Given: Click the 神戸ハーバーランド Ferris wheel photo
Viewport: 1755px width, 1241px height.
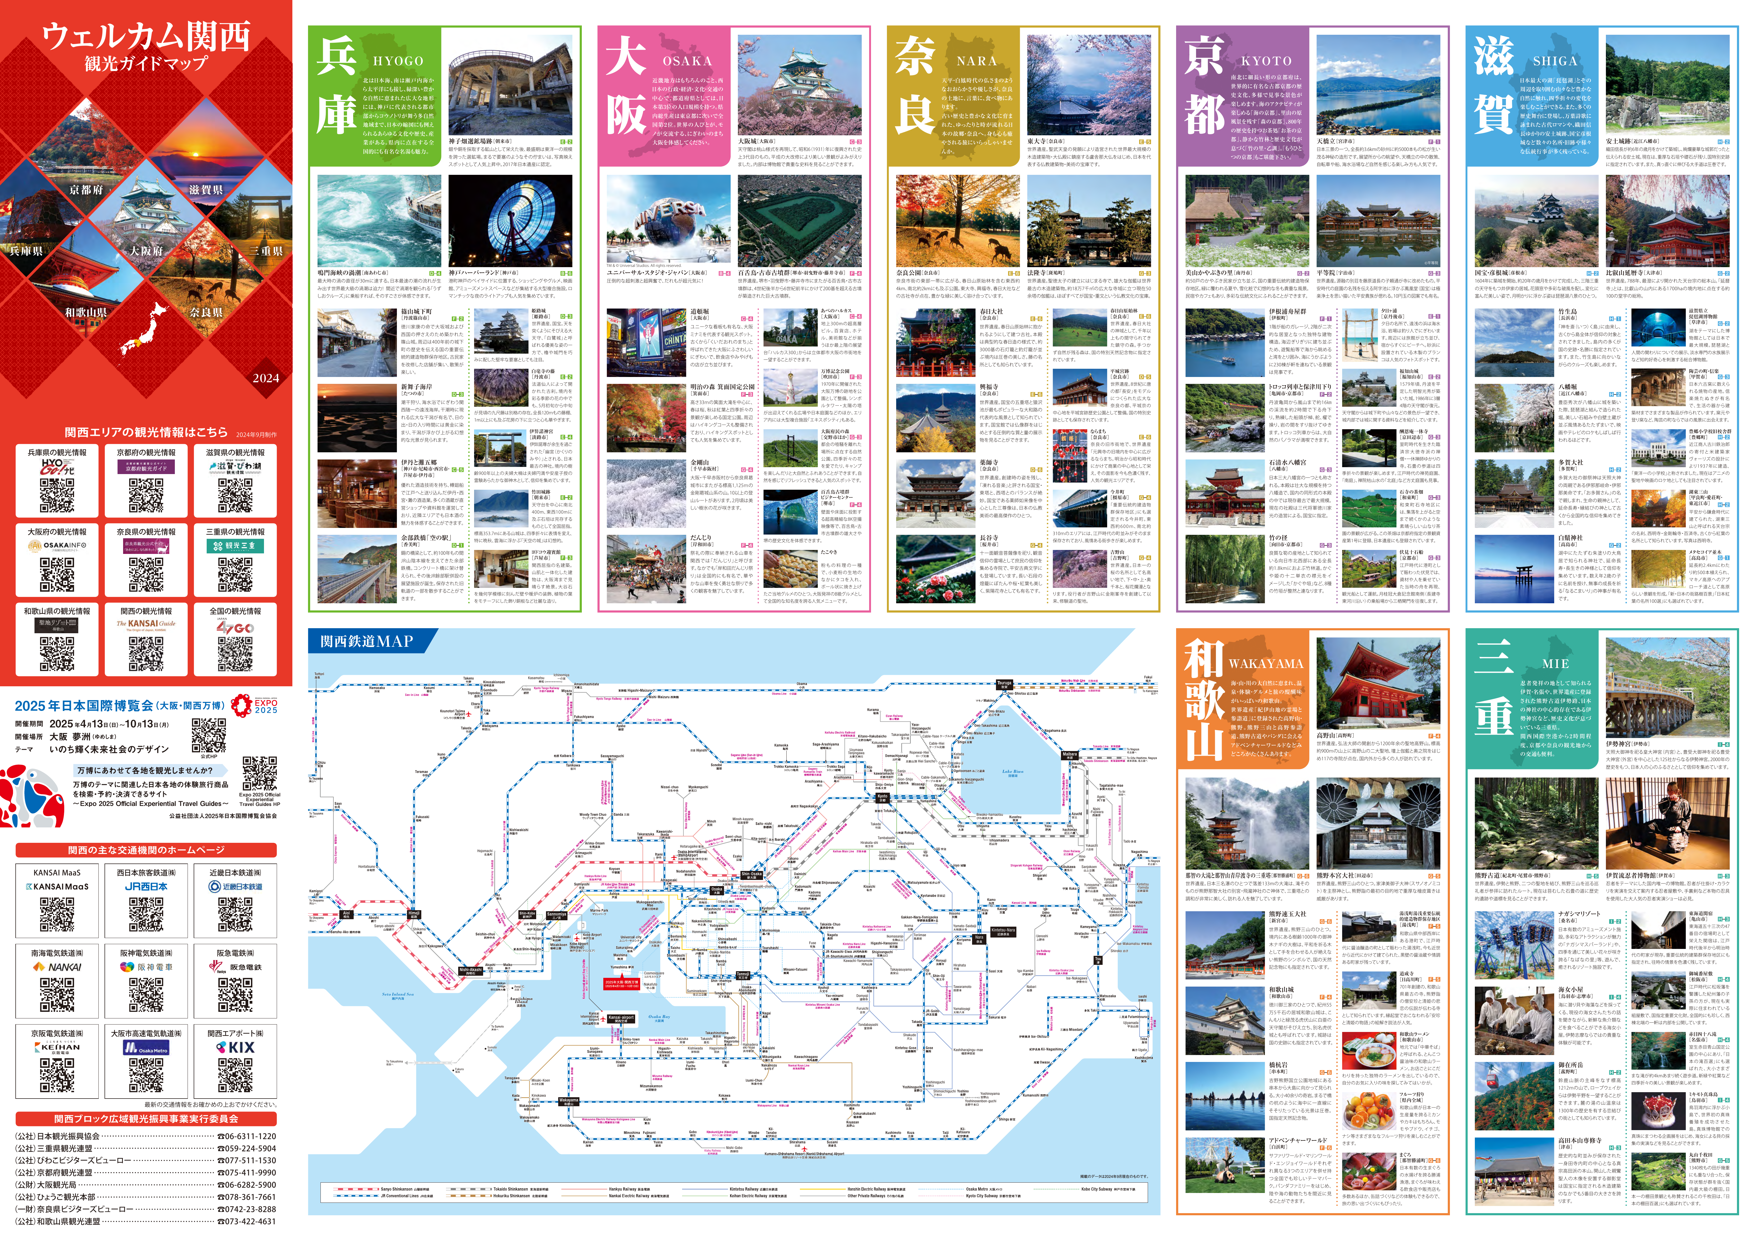Looking at the screenshot, I should click(x=511, y=221).
